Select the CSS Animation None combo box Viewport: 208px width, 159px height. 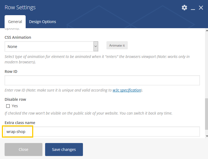click(51, 46)
